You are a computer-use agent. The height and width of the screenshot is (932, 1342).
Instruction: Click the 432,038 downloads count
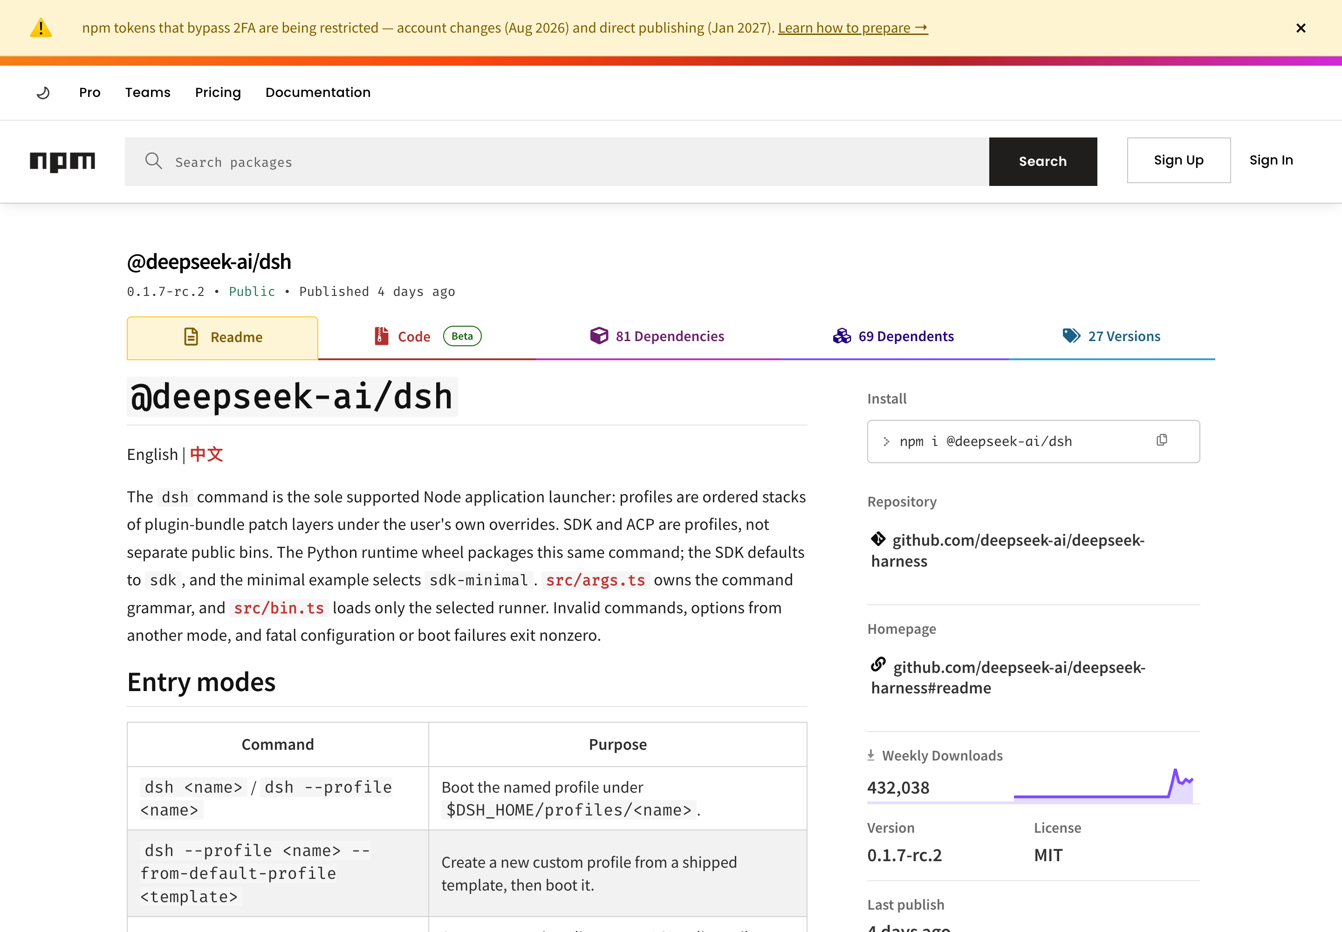click(x=898, y=788)
